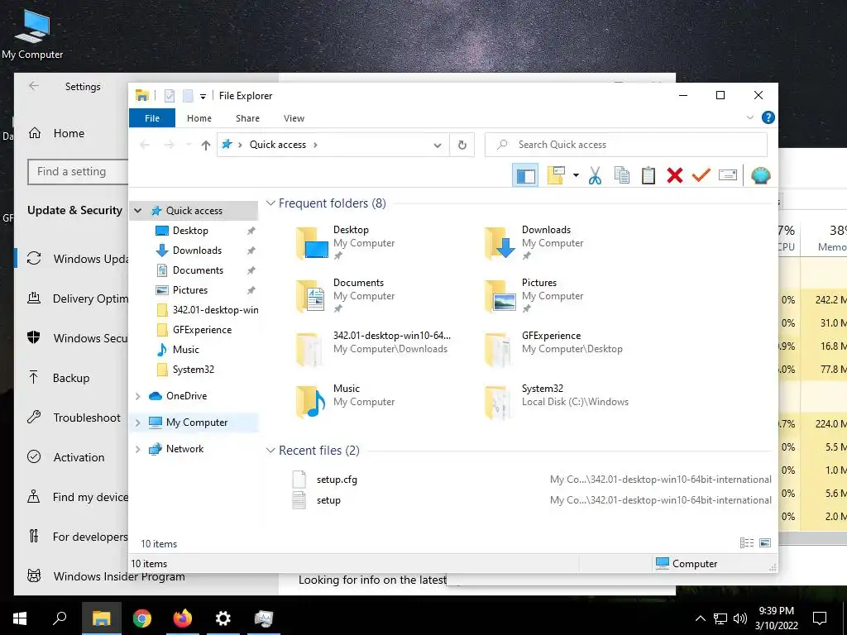Click the scissors Cut icon
The image size is (847, 635).
(x=595, y=175)
